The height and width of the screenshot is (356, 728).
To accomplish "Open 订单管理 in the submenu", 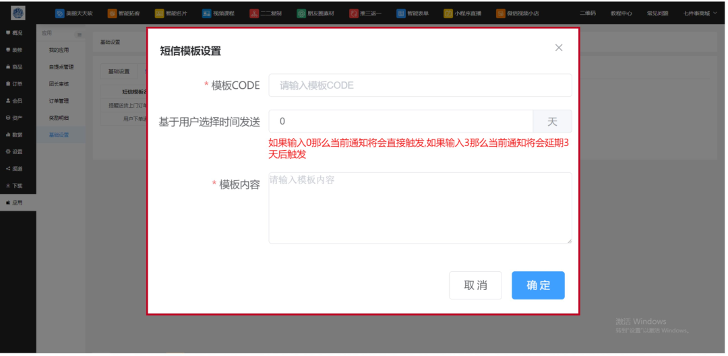I will pyautogui.click(x=59, y=101).
